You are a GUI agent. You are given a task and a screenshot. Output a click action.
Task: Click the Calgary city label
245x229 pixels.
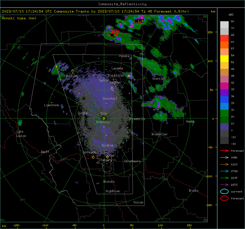point(106,160)
